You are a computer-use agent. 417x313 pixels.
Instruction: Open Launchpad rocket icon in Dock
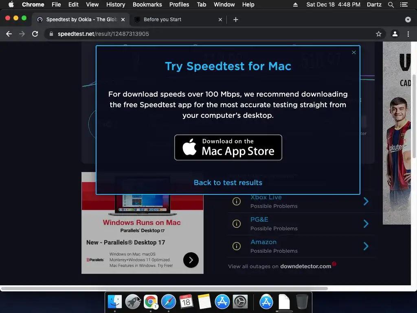tap(133, 302)
